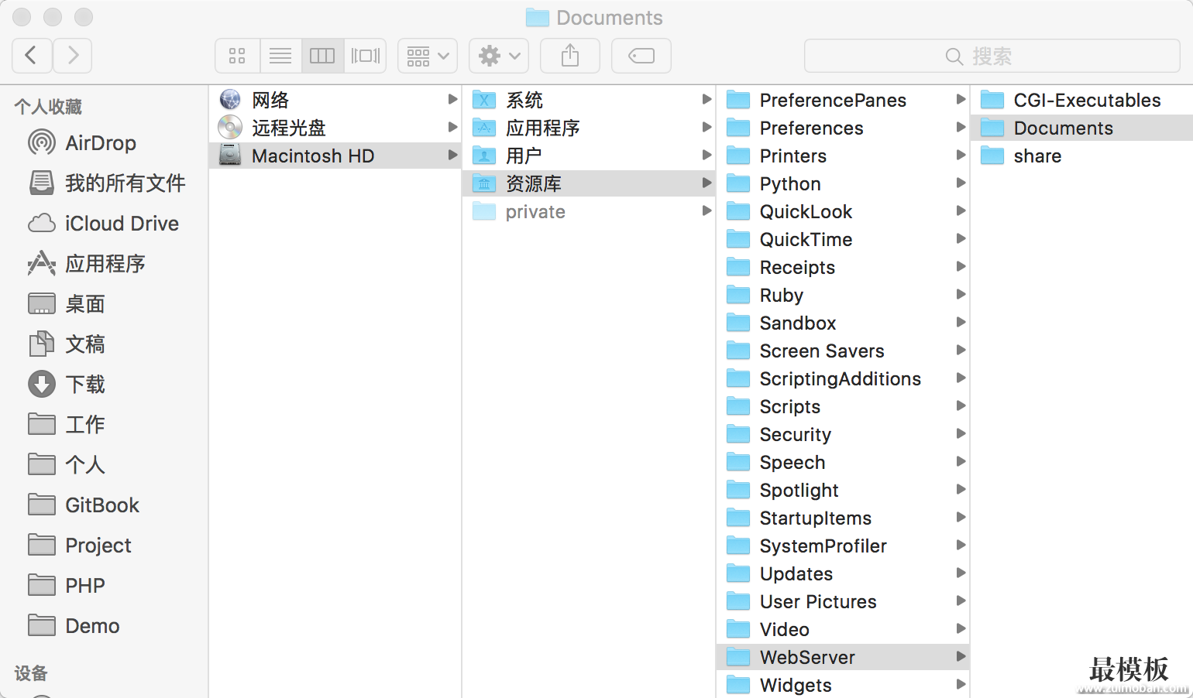Image resolution: width=1193 pixels, height=698 pixels.
Task: Select the QuickTime folder
Action: tap(844, 239)
